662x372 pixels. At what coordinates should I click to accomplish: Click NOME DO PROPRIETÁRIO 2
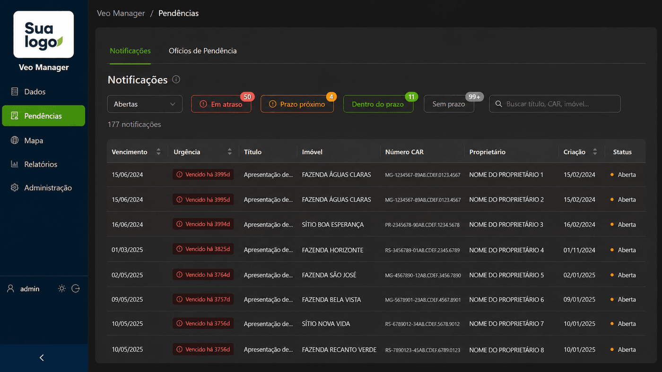coord(506,200)
